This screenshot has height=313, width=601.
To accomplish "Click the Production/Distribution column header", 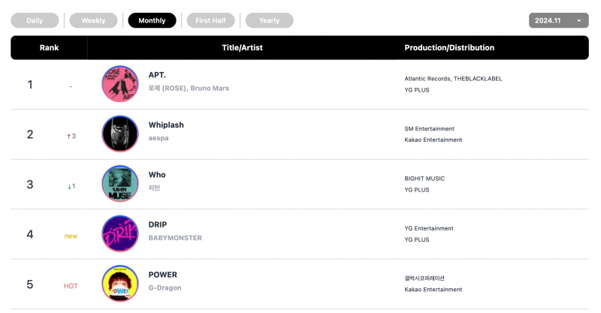I will point(449,48).
